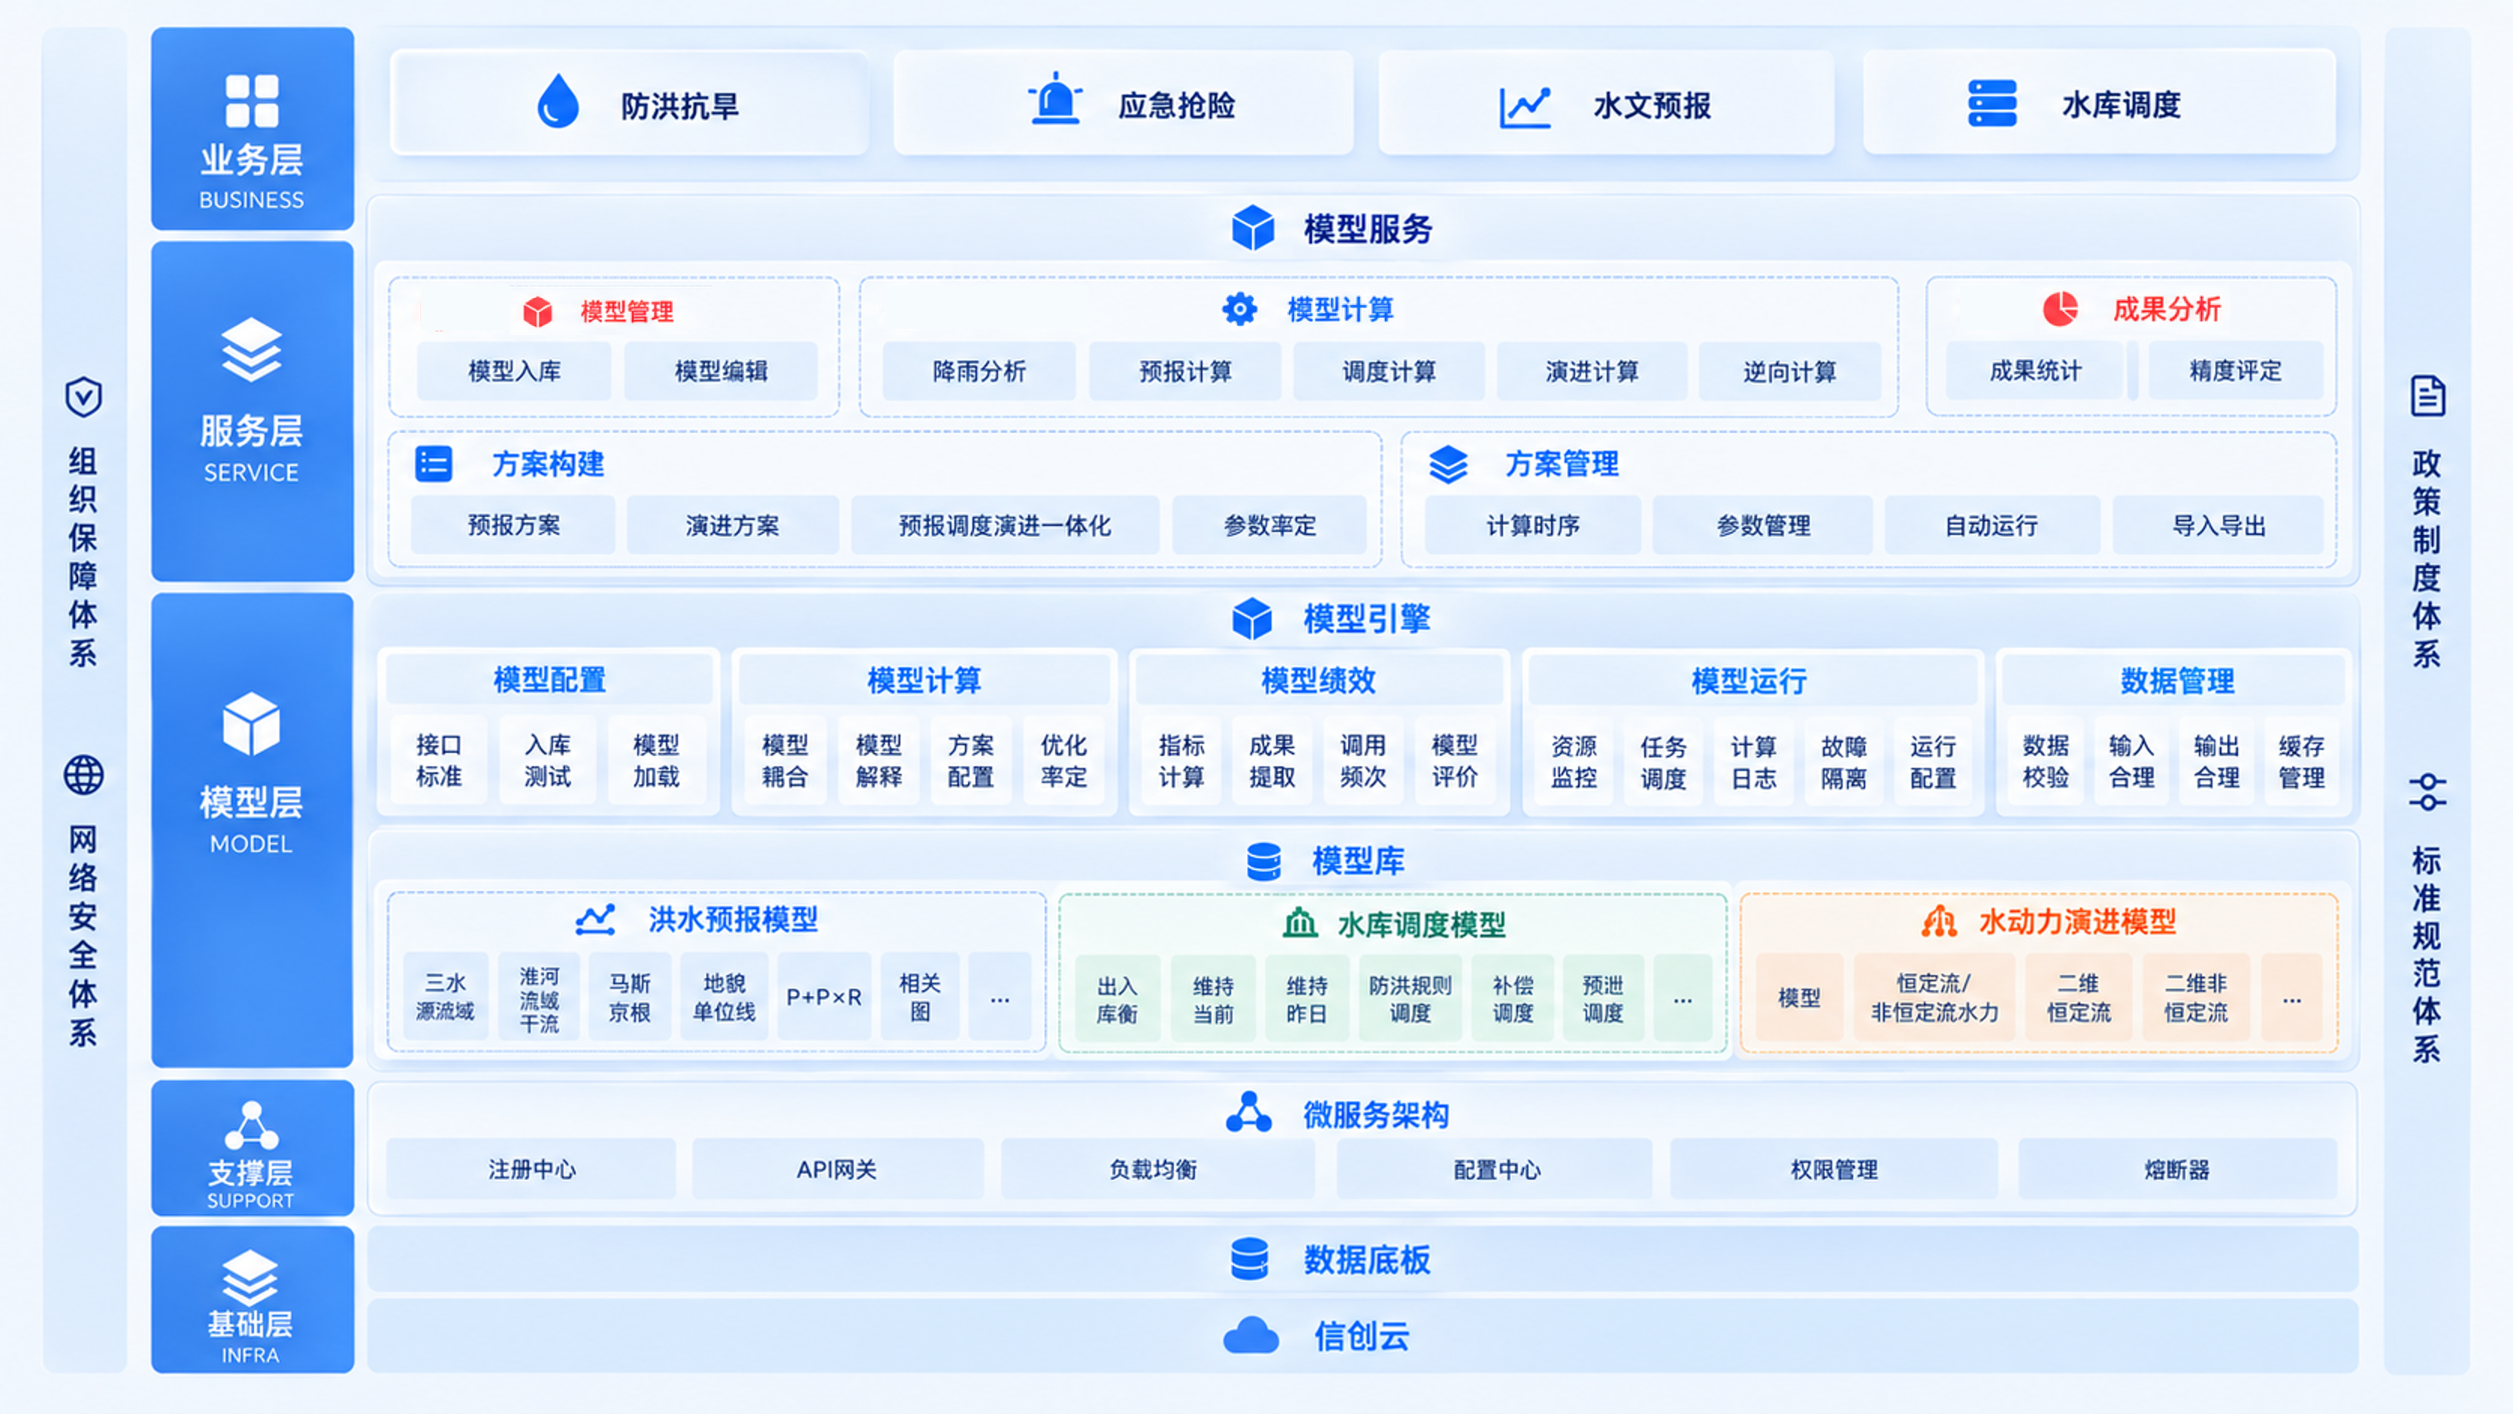Click the node network icon beside 微服务架构
This screenshot has height=1414, width=2513.
pos(1249,1113)
